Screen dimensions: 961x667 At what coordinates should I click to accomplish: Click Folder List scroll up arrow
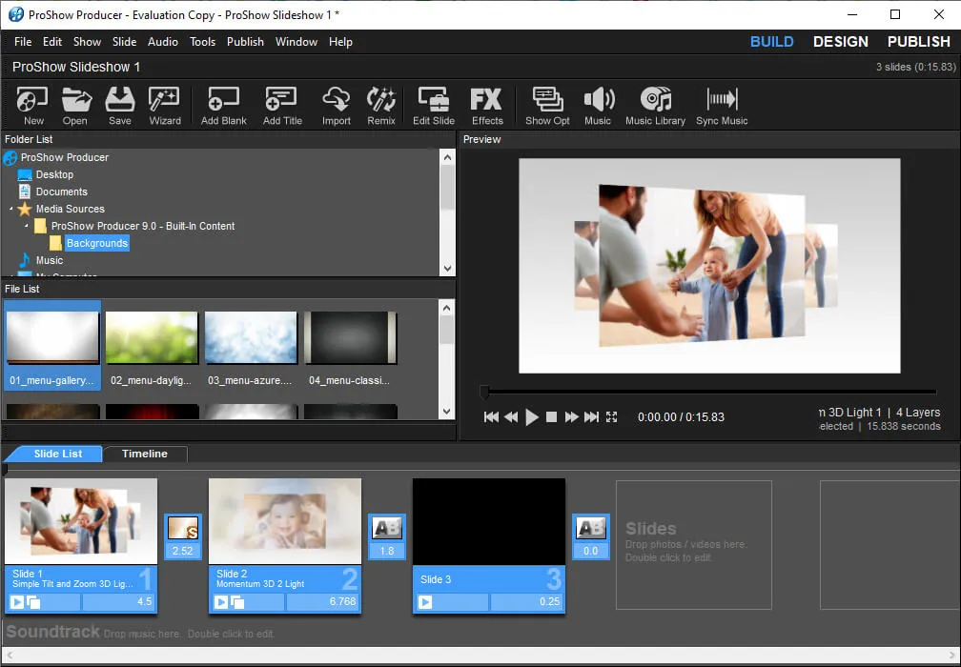coord(447,157)
